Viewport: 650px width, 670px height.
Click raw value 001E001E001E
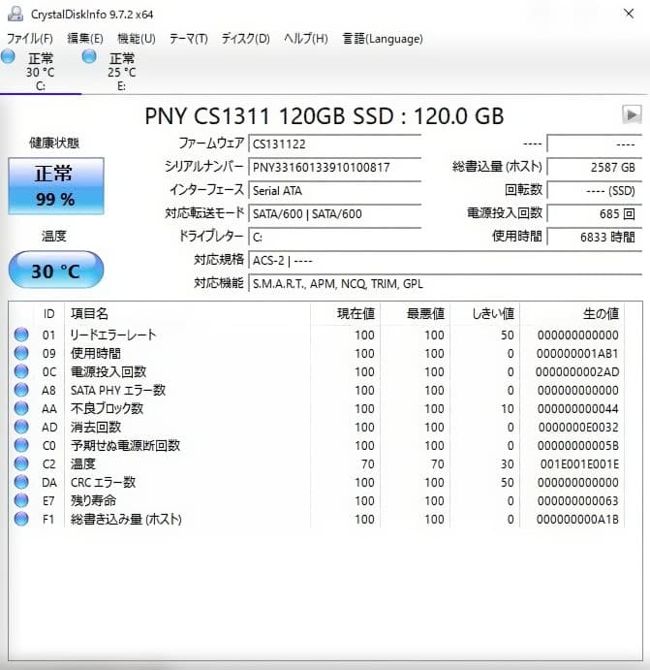[579, 464]
